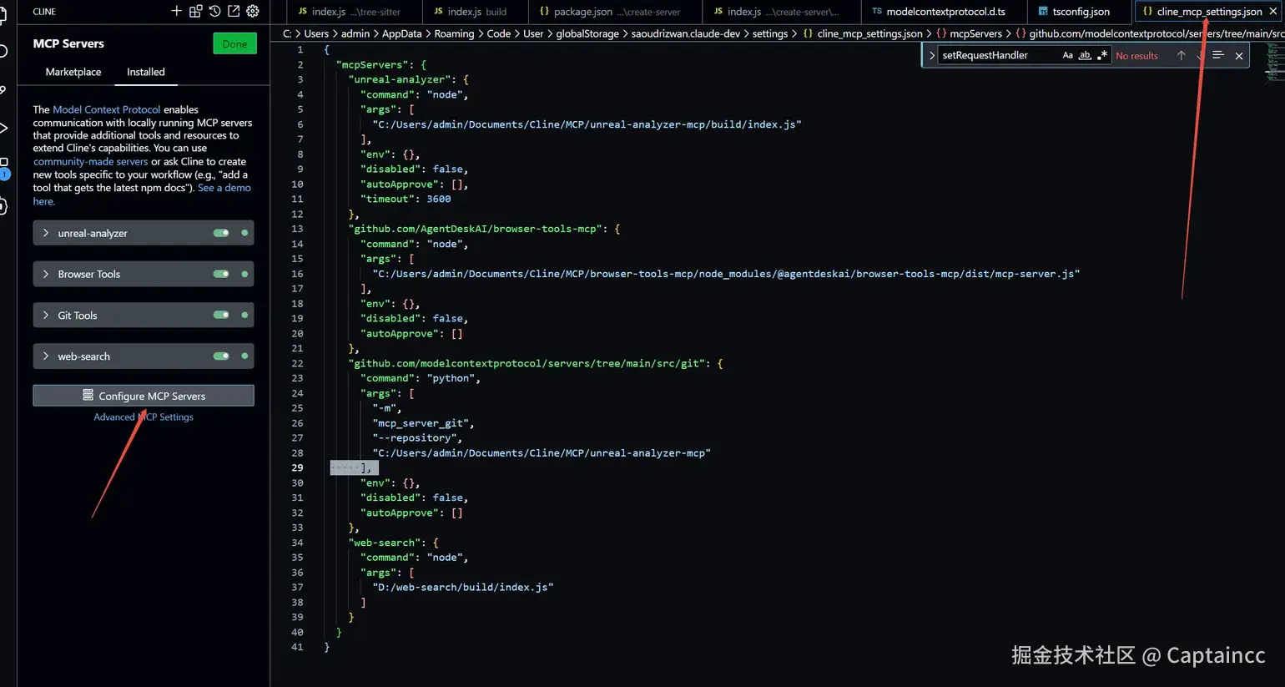1285x687 pixels.
Task: Disable the Browser Tools server toggle
Action: 221,274
